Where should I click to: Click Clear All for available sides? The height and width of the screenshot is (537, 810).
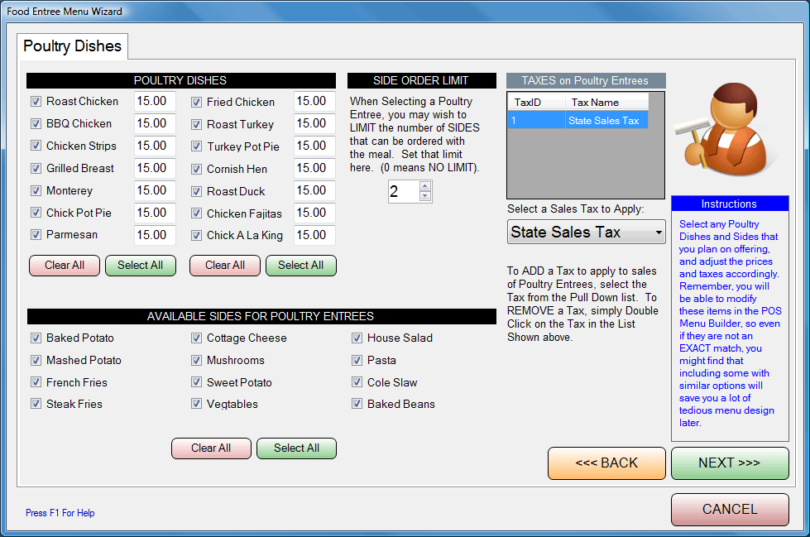[211, 448]
